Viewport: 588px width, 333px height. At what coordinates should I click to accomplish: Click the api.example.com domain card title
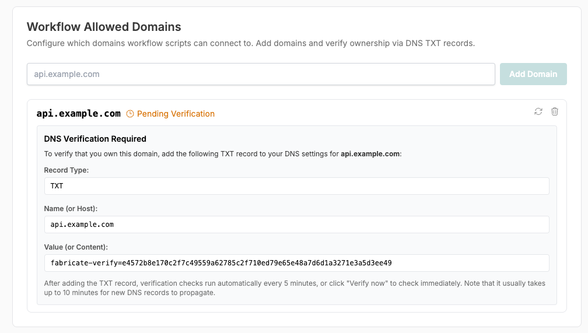pos(78,114)
